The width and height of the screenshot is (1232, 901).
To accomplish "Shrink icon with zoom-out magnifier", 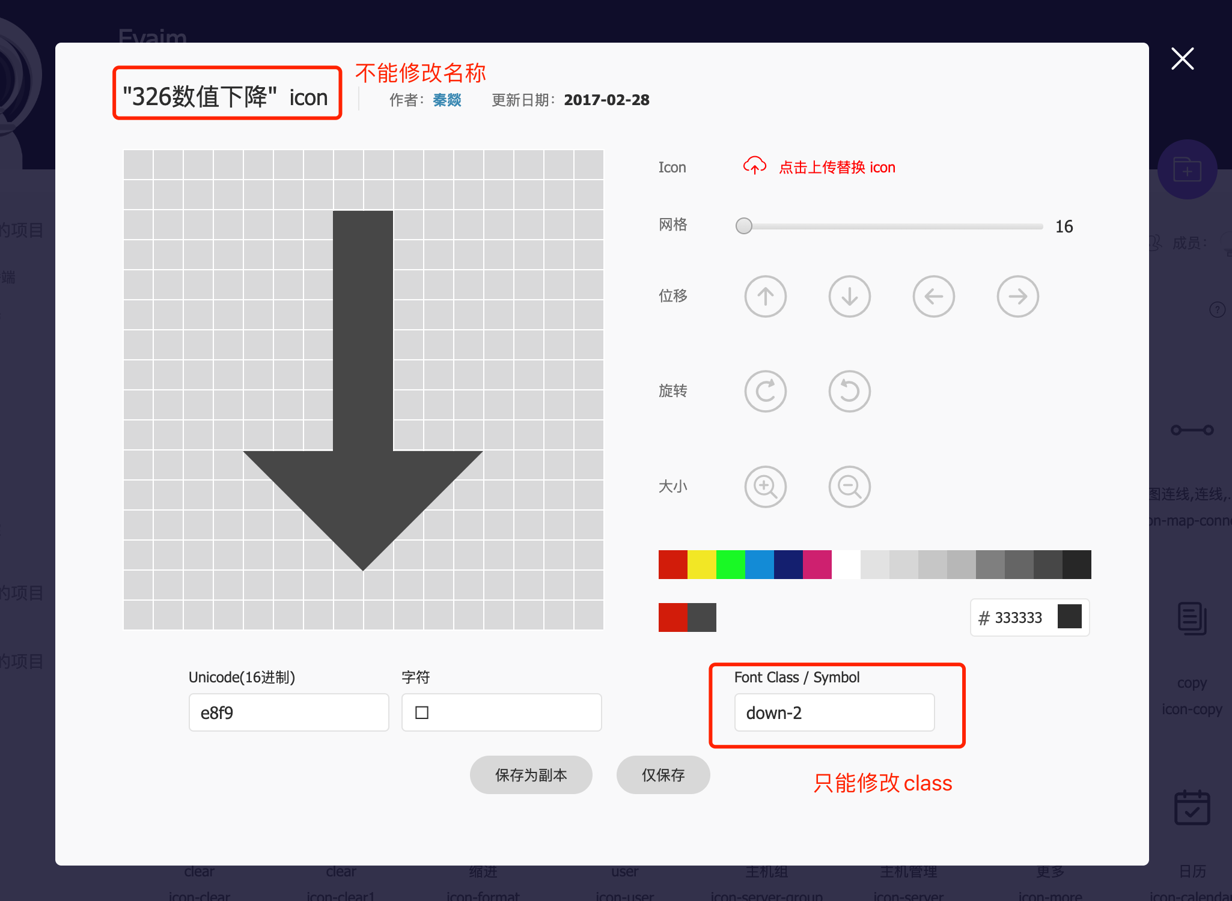I will coord(850,487).
